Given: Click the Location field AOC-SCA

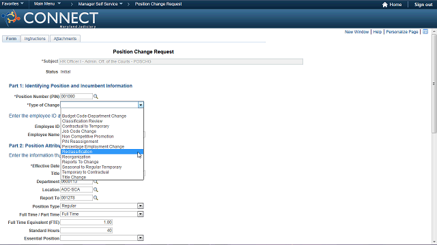Looking at the screenshot, I should [76, 190].
